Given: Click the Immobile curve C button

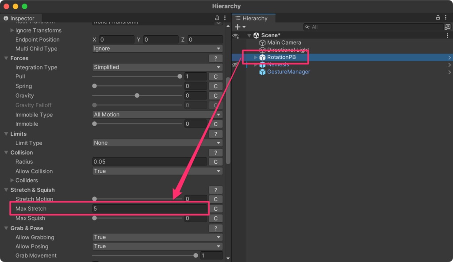Looking at the screenshot, I should click(x=215, y=124).
